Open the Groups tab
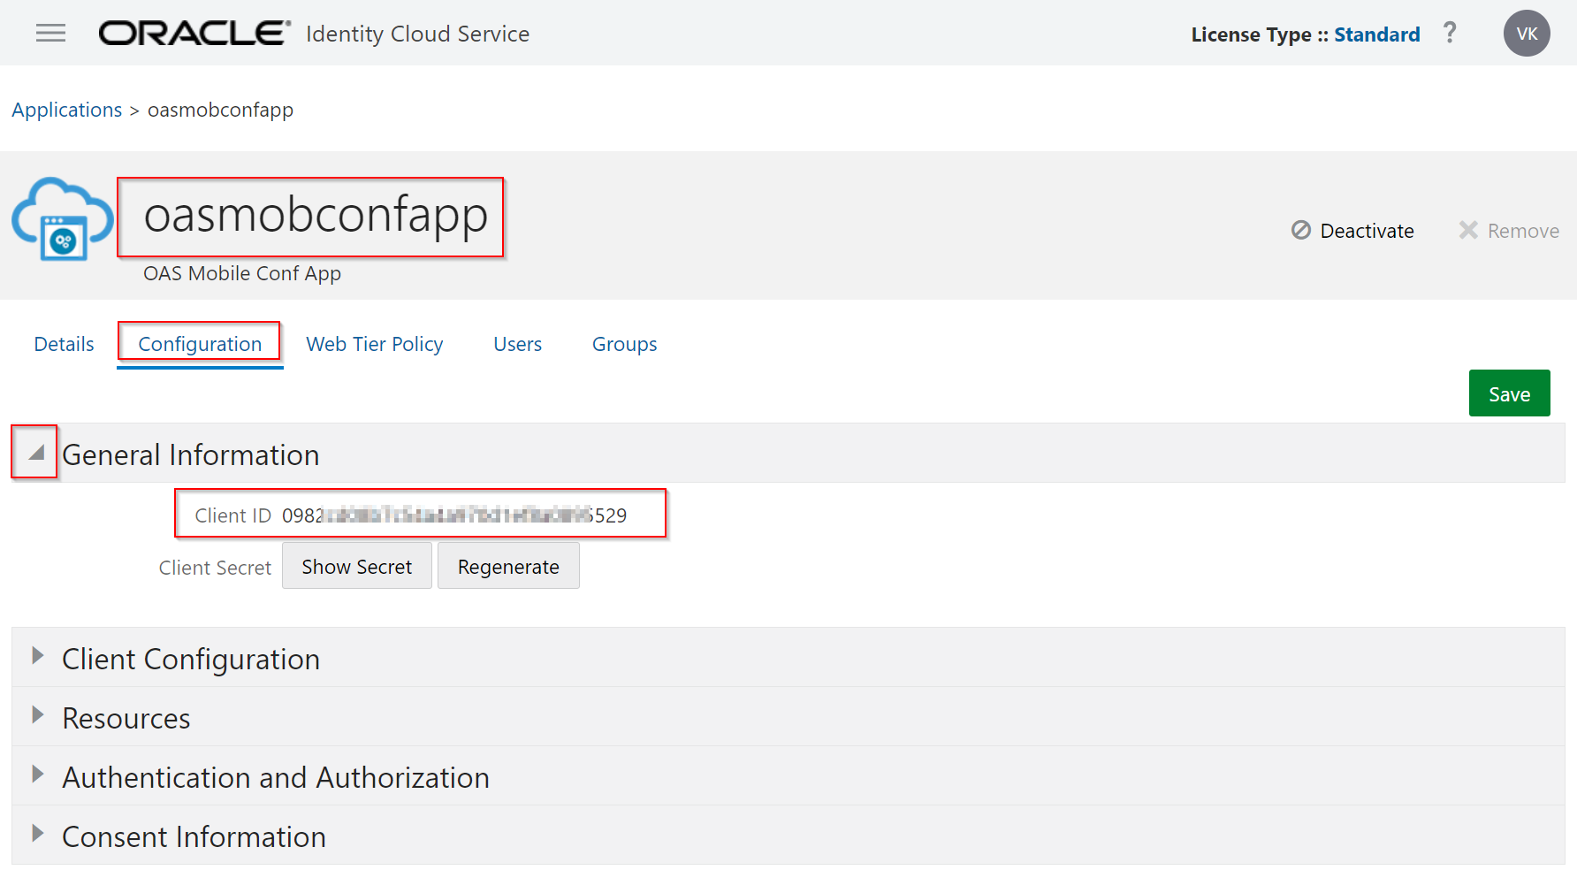This screenshot has width=1577, height=870. pyautogui.click(x=624, y=344)
